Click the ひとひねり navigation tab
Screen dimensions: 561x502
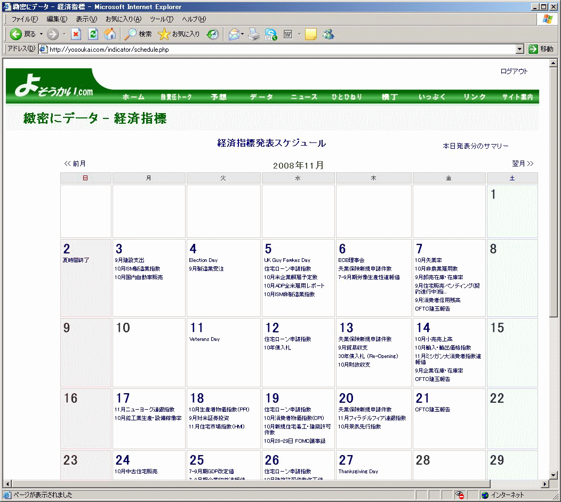coord(347,97)
